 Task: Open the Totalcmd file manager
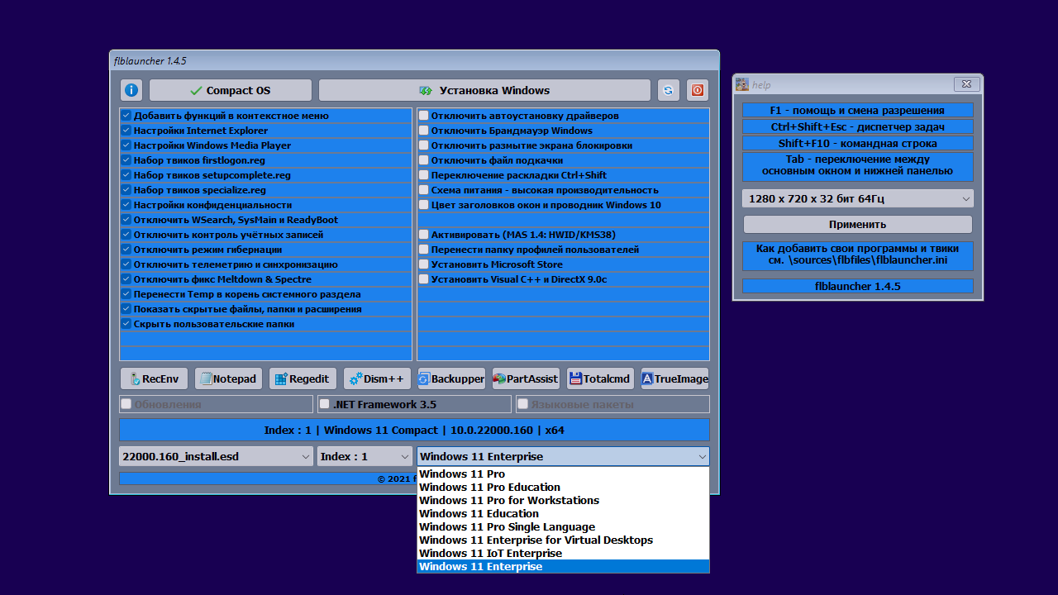point(600,378)
